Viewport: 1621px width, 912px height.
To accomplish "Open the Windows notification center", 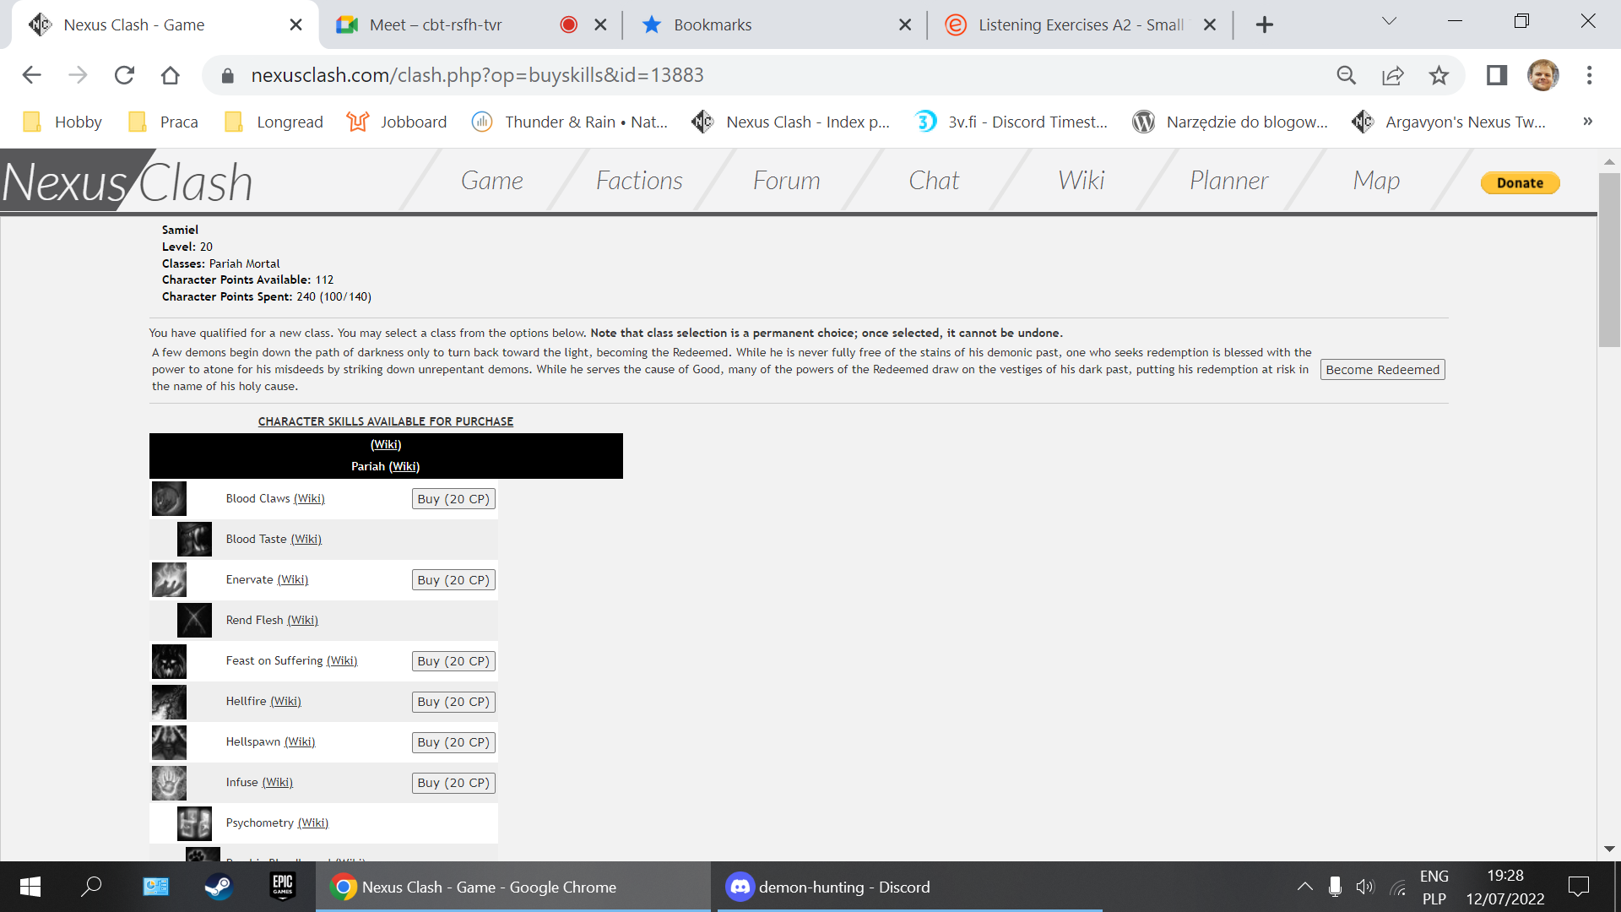I will point(1578,887).
